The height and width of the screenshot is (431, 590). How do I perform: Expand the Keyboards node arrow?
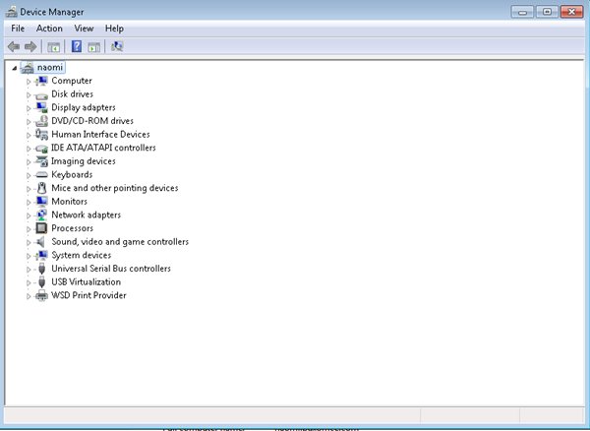tap(29, 175)
